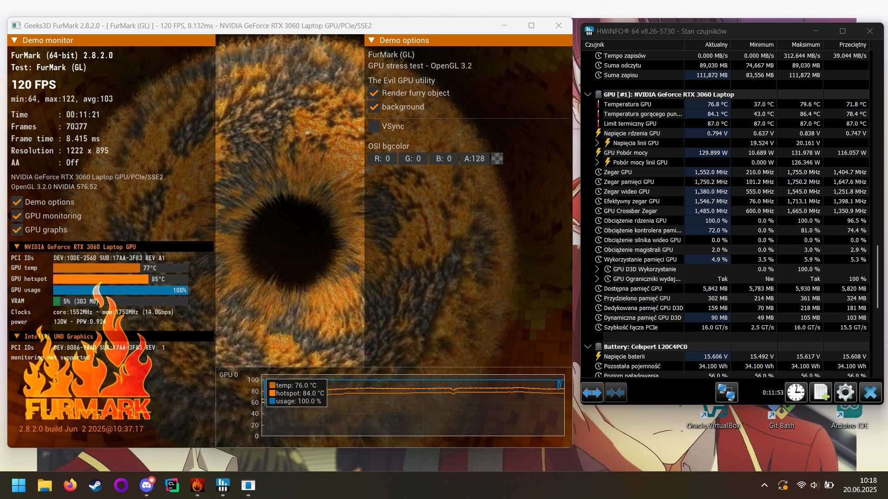Collapse NVIDIA GeForce RTX 3060 monitoring section

click(x=17, y=247)
